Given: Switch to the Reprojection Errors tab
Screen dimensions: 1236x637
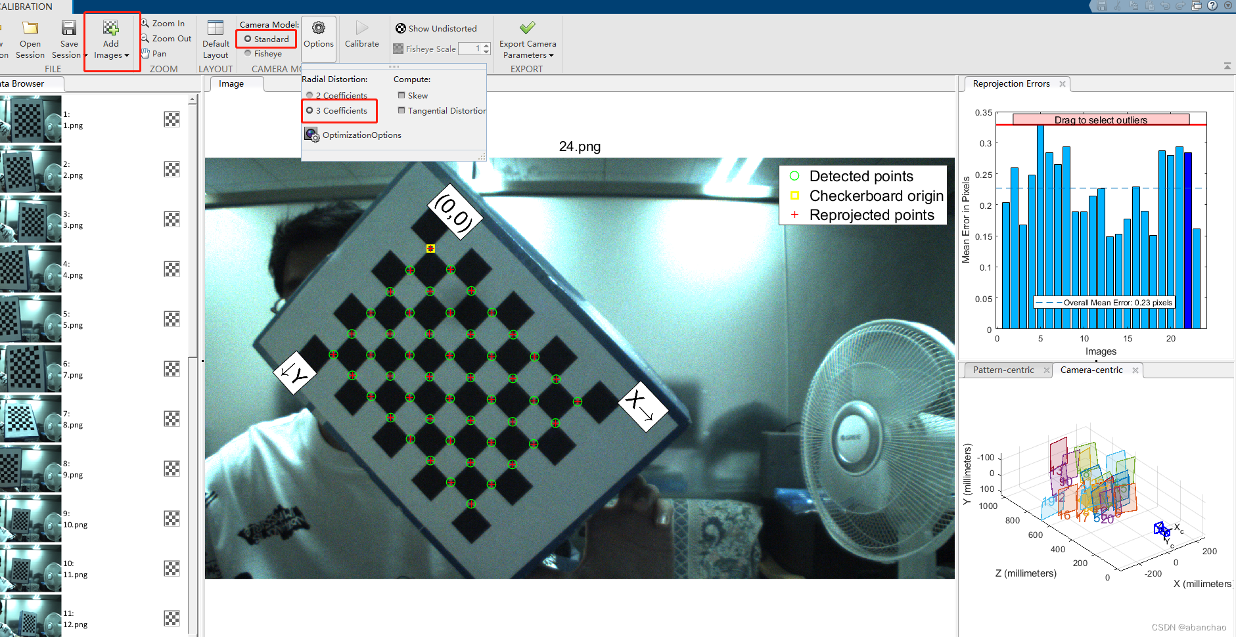Looking at the screenshot, I should tap(1013, 83).
